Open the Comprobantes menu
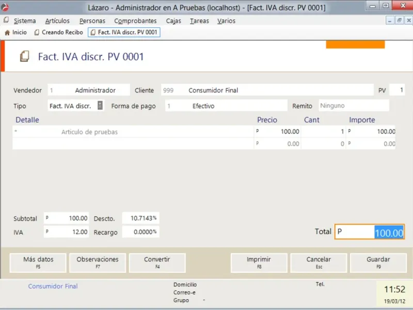The width and height of the screenshot is (413, 310). click(x=135, y=21)
